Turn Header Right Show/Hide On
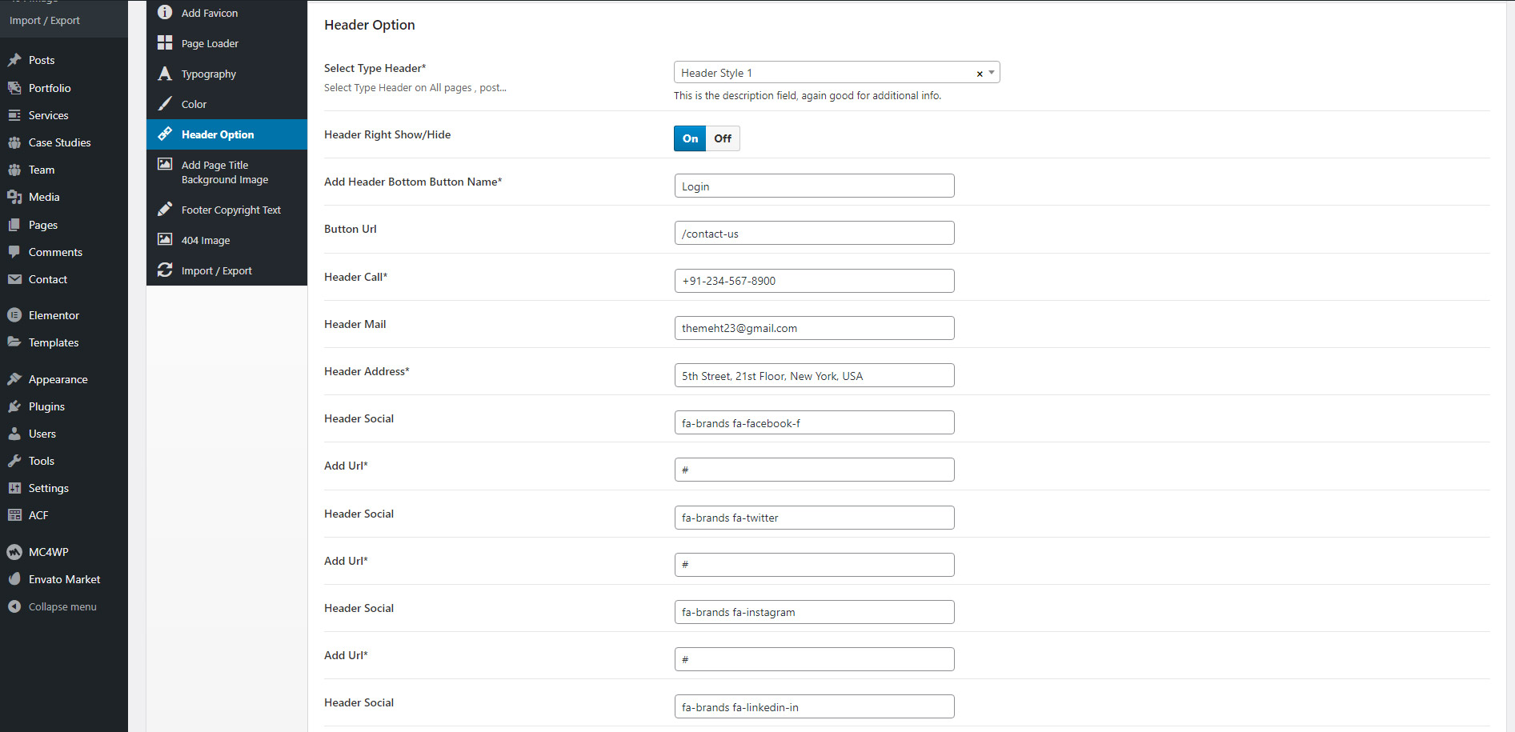1515x732 pixels. tap(690, 138)
